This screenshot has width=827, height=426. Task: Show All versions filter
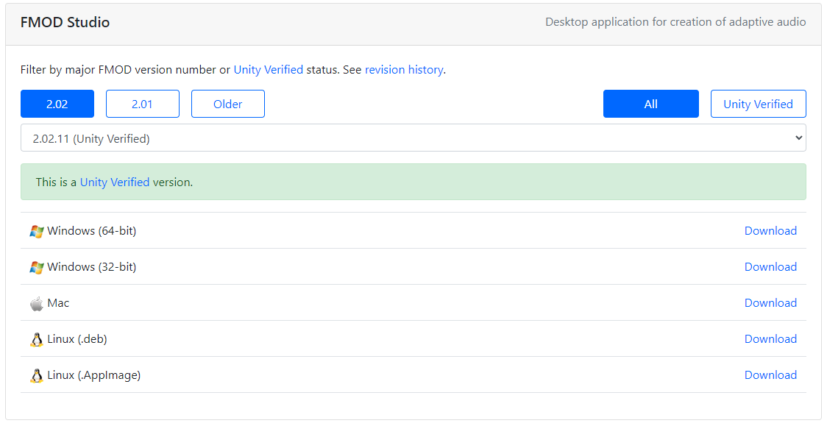click(651, 104)
